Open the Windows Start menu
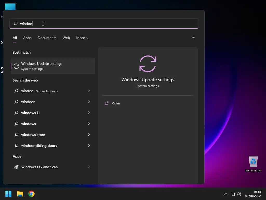266x200 pixels. [x=8, y=194]
